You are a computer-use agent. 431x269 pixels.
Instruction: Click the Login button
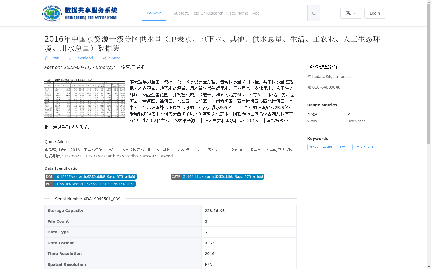coord(375,13)
